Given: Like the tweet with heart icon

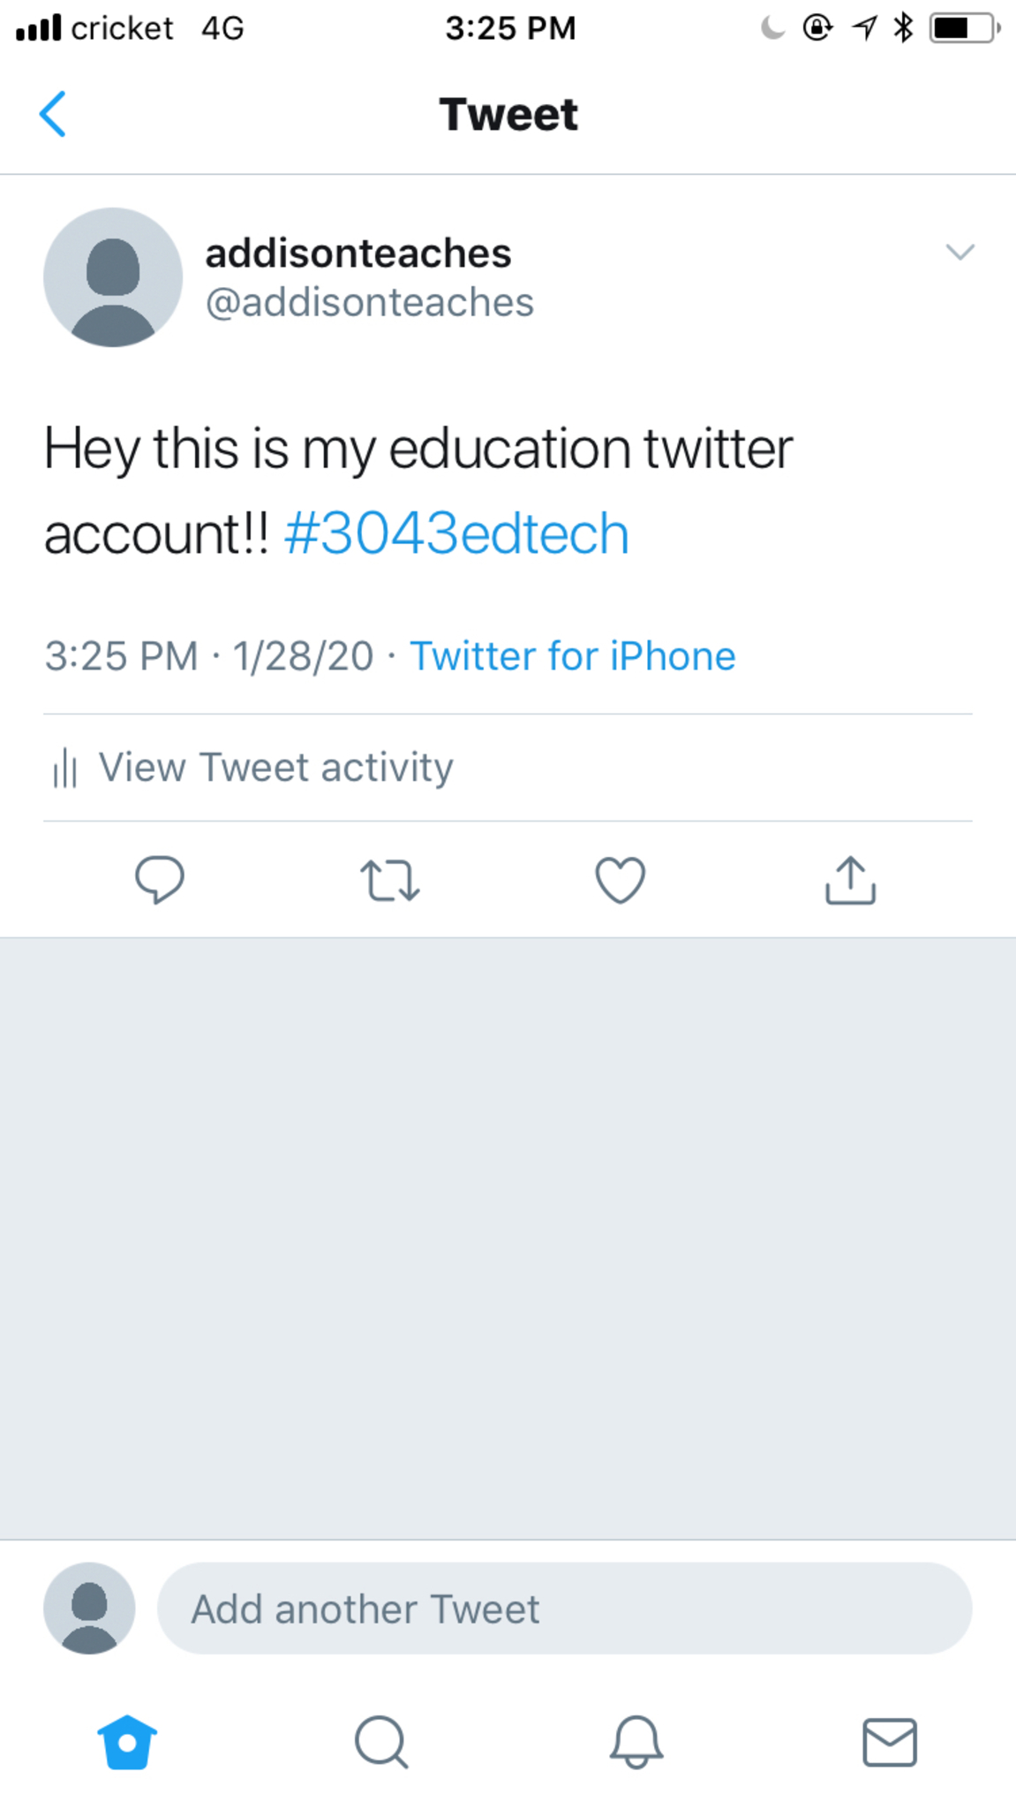Looking at the screenshot, I should (x=621, y=880).
